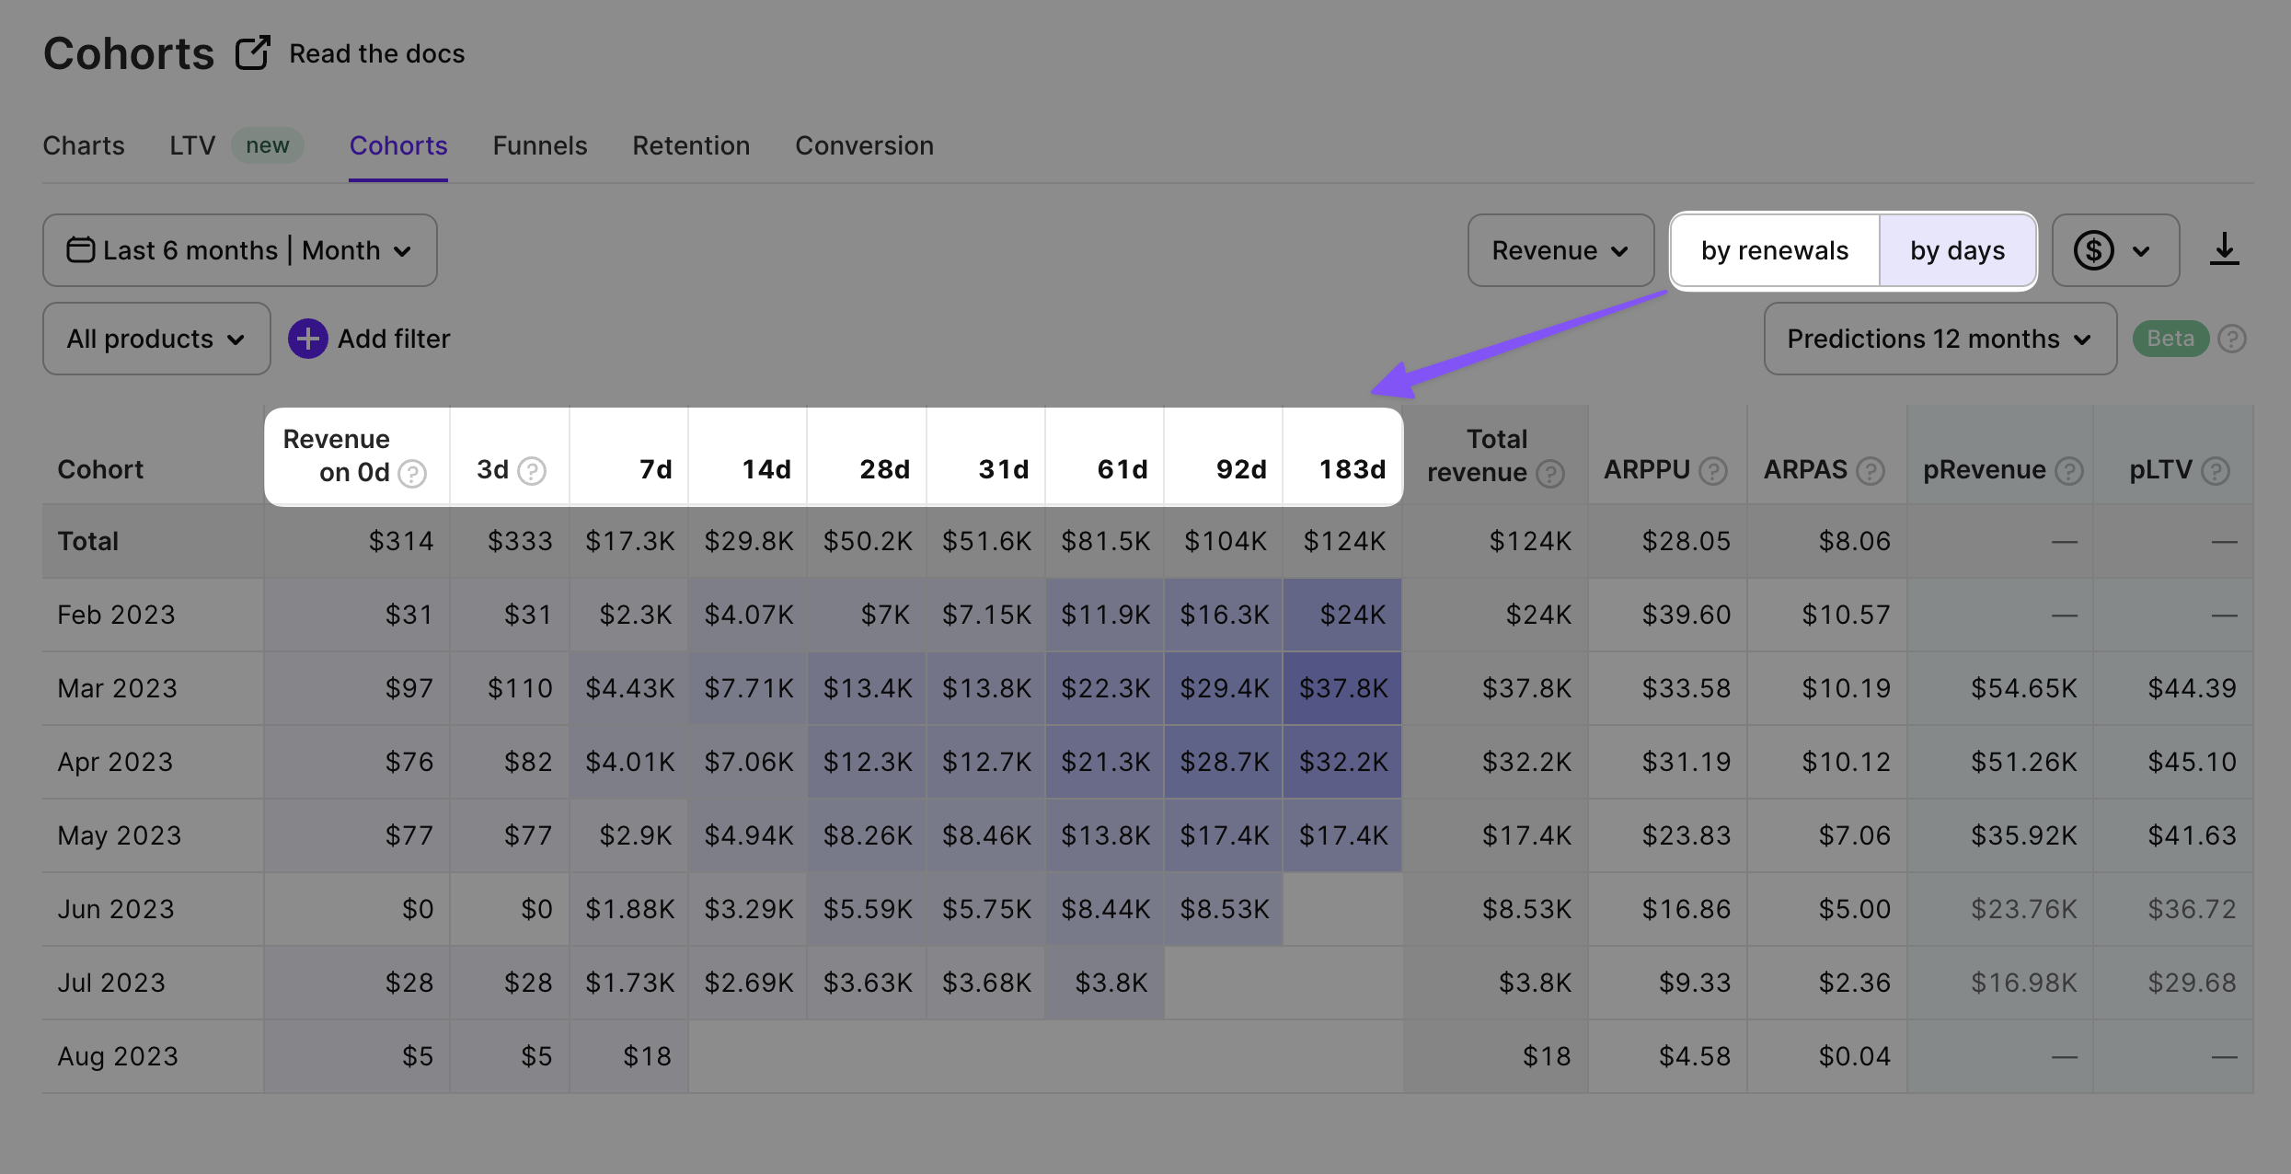Switch to the Funnels tab
The image size is (2291, 1174).
539,145
